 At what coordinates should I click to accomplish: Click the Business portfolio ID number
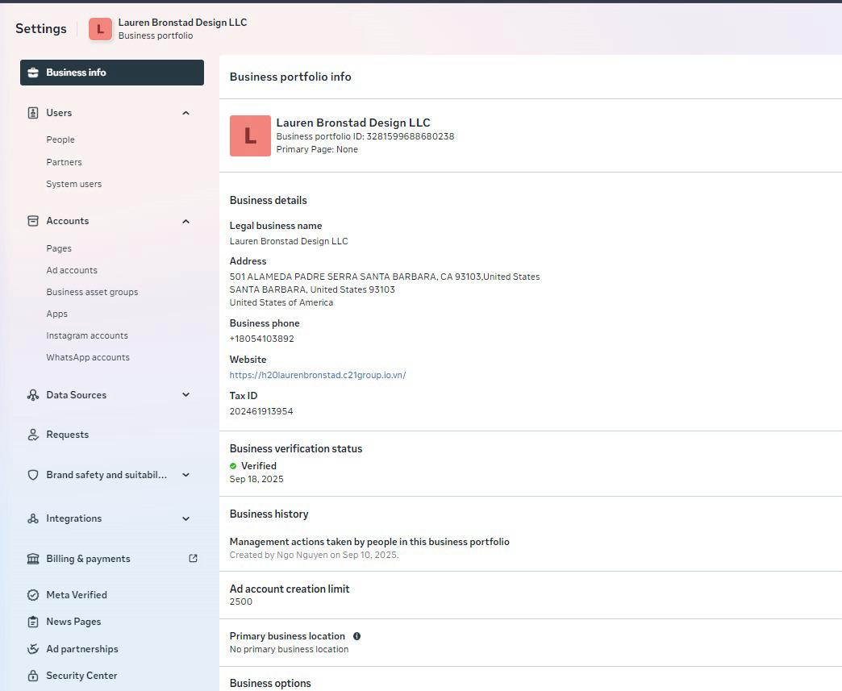411,136
